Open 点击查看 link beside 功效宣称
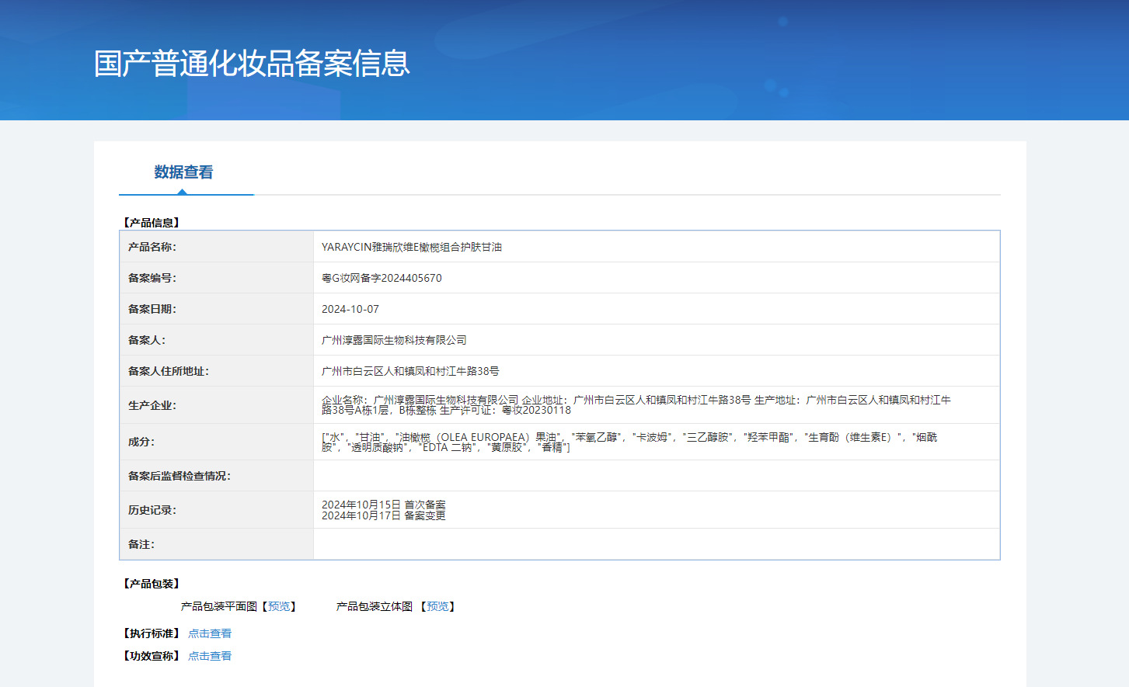The height and width of the screenshot is (687, 1129). click(x=210, y=656)
